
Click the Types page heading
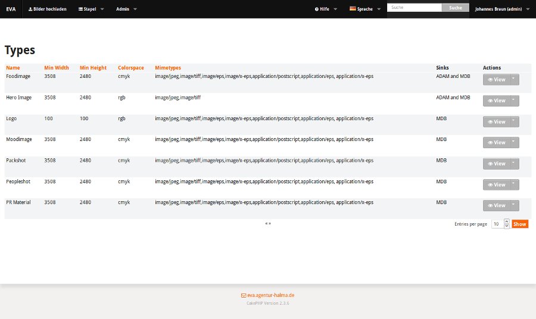[x=20, y=50]
